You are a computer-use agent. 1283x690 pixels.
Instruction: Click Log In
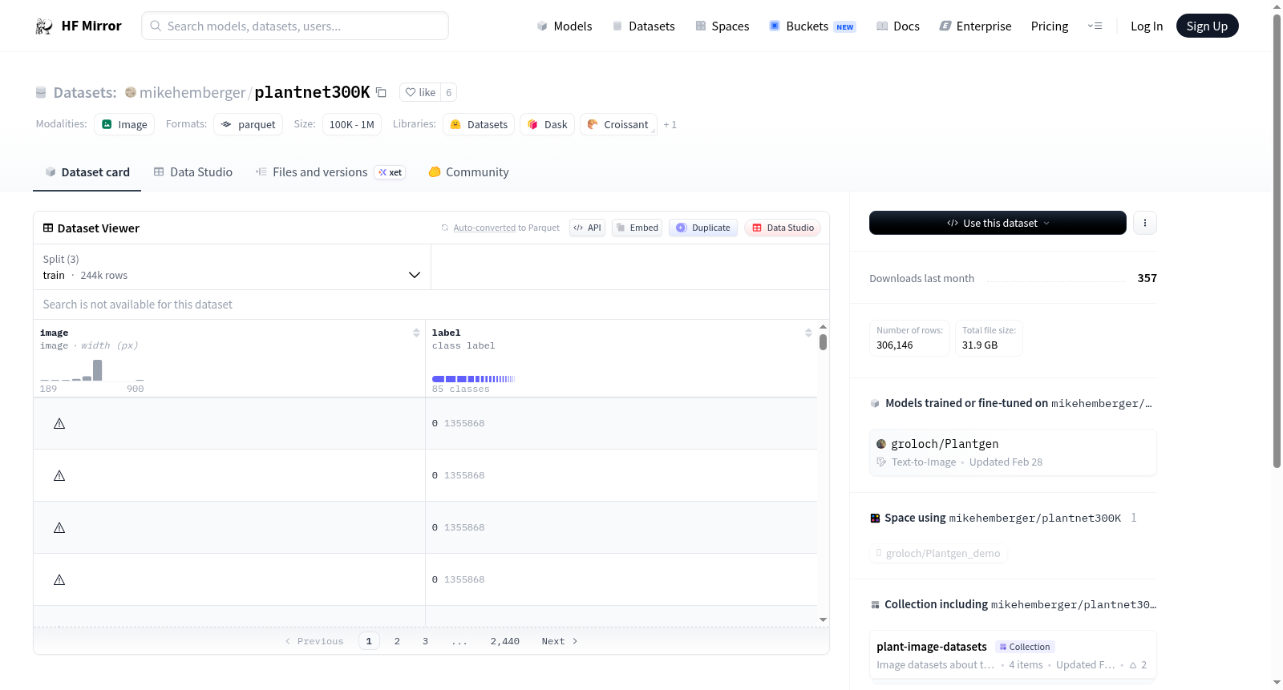click(x=1147, y=26)
